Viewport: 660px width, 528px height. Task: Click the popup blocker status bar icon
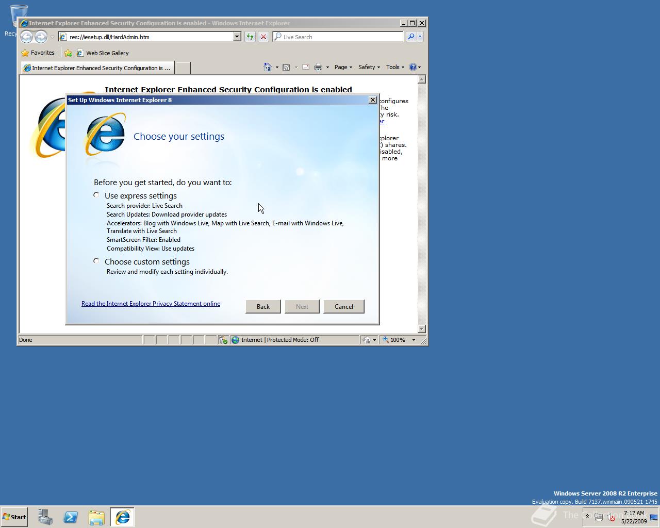pyautogui.click(x=223, y=340)
